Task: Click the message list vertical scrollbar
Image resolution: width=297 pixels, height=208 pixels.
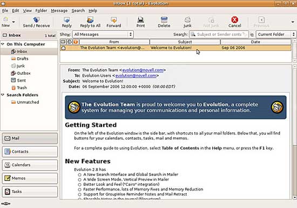Action: pyautogui.click(x=294, y=50)
